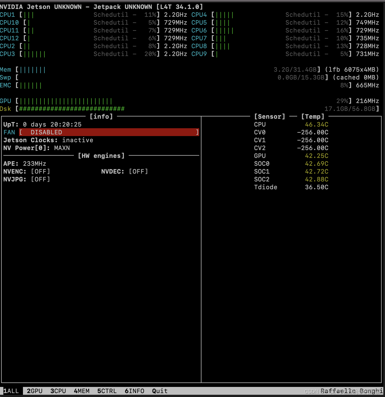Viewport: 385px width, 397px height.
Task: Click the 749MHz frequency of CPU5
Action: [367, 22]
